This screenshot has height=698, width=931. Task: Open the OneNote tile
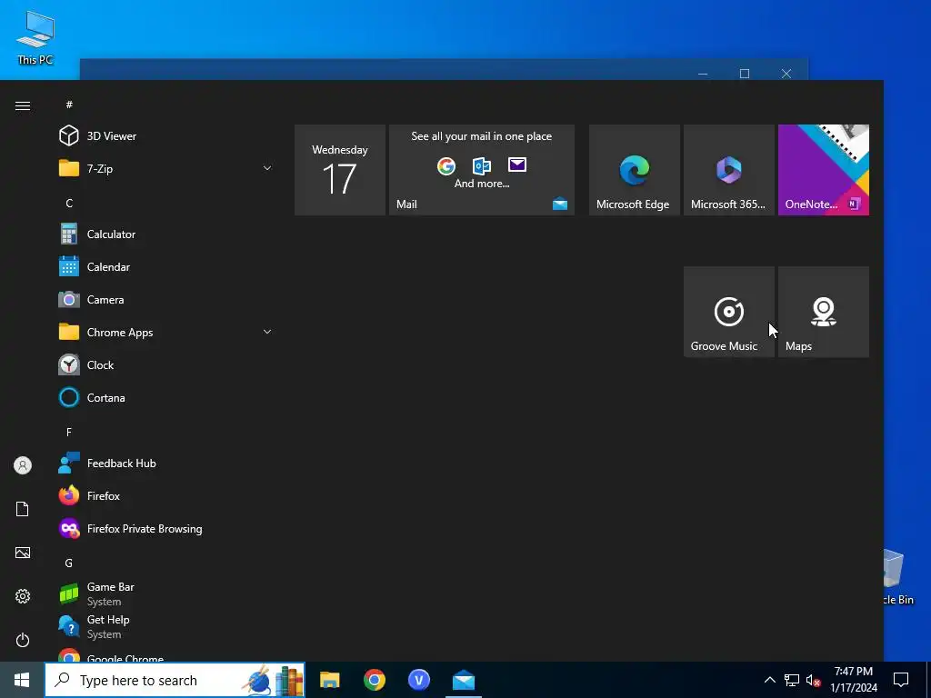pos(824,170)
